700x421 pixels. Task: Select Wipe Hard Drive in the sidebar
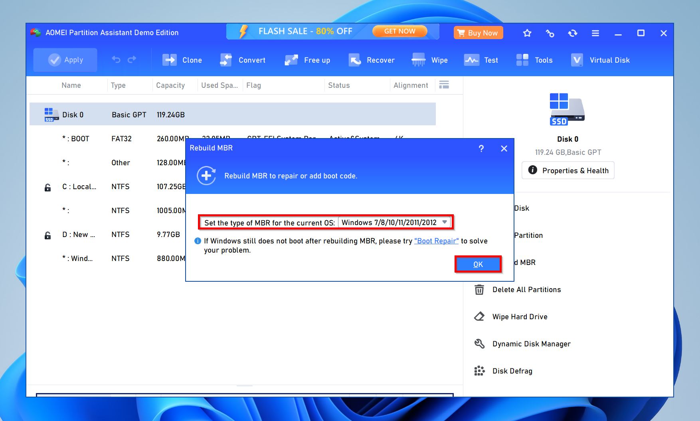pos(520,316)
